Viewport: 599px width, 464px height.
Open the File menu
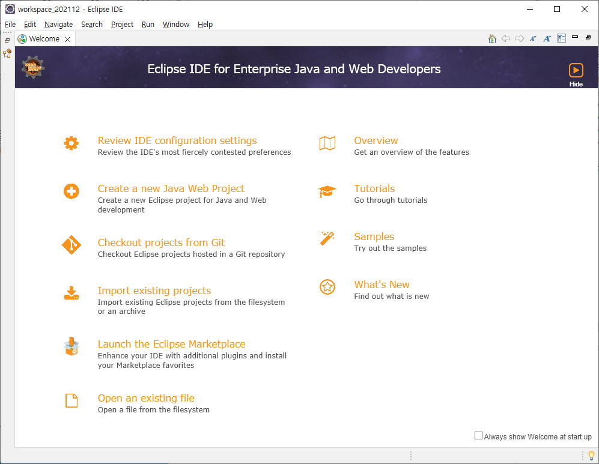[x=10, y=25]
